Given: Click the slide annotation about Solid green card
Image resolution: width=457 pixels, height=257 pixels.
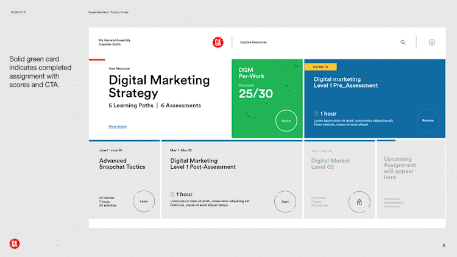Looking at the screenshot, I should coord(40,72).
